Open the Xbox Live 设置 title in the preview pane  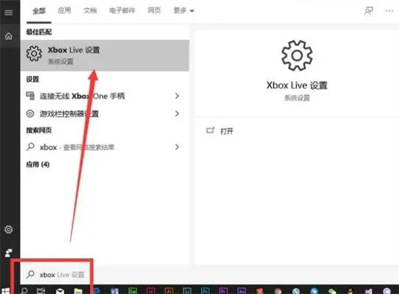click(297, 85)
